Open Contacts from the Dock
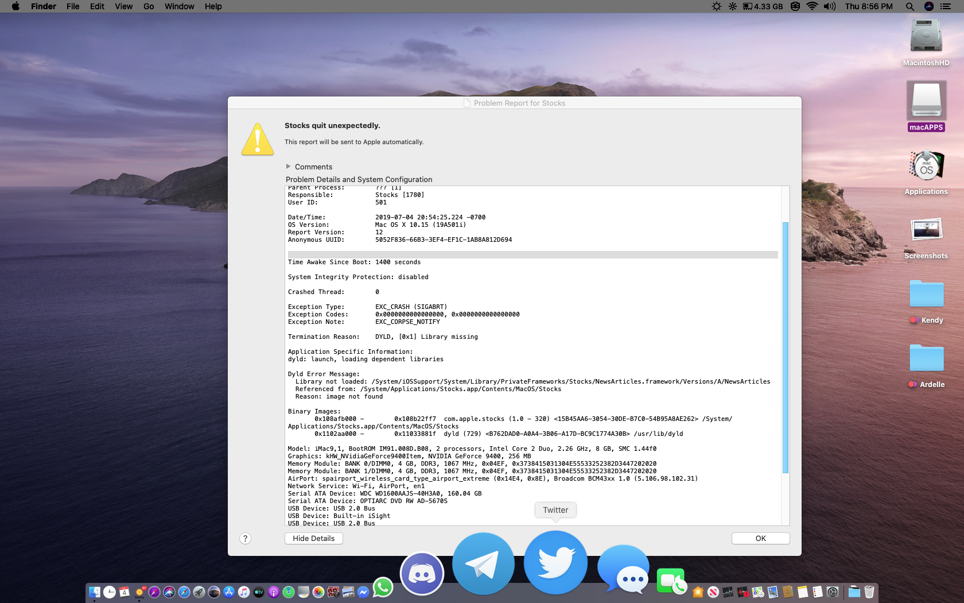Viewport: 964px width, 603px height. click(x=788, y=592)
